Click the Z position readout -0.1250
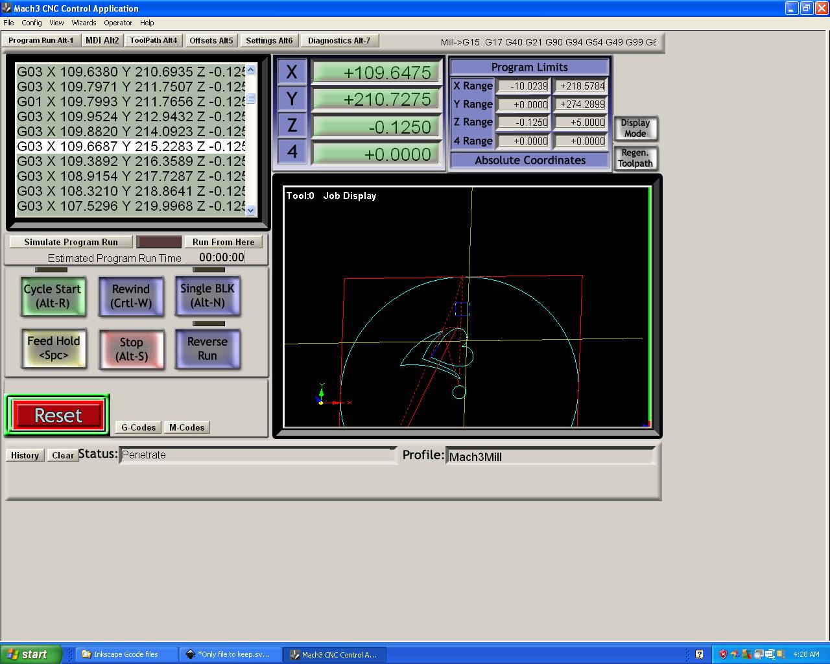830x664 pixels. pyautogui.click(x=375, y=126)
